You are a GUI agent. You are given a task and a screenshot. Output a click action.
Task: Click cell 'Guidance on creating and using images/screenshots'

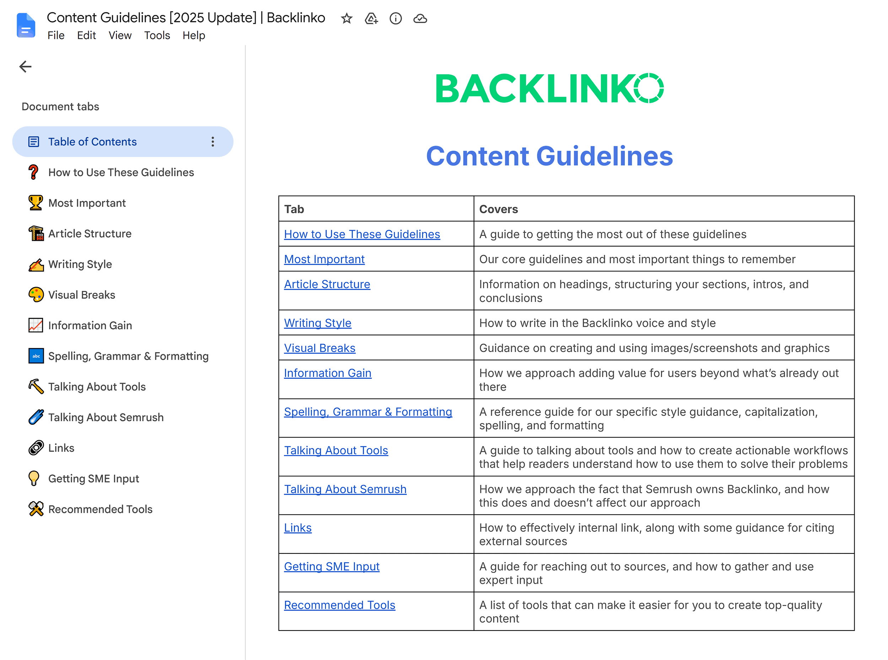coord(664,348)
